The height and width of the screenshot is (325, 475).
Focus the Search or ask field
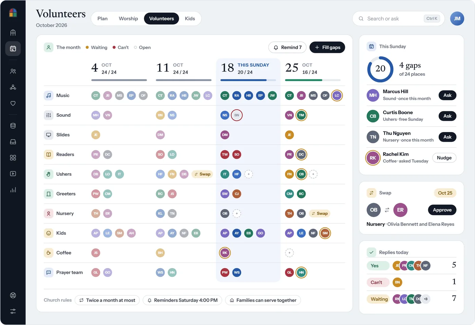398,19
